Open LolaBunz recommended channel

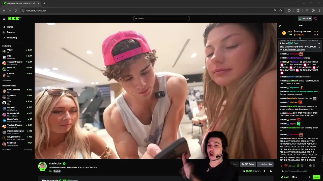(x=17, y=144)
